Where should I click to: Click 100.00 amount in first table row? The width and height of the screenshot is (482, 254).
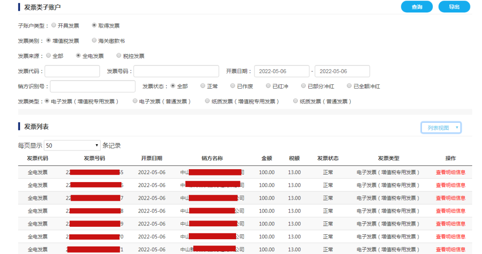(x=266, y=172)
